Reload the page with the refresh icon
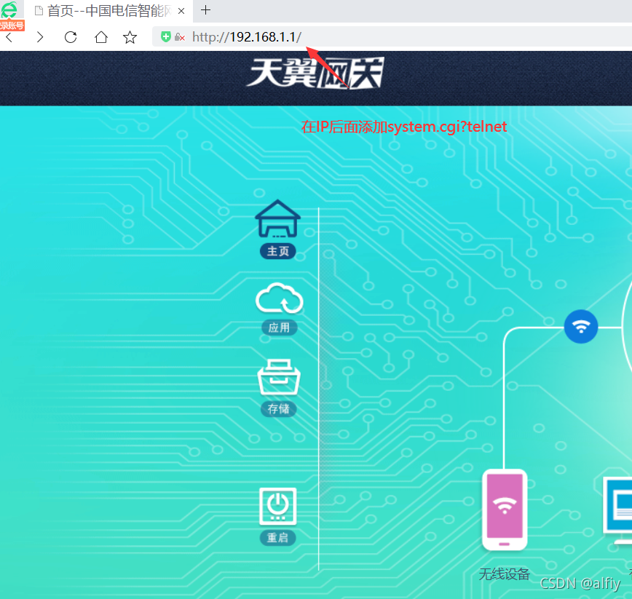 (71, 37)
